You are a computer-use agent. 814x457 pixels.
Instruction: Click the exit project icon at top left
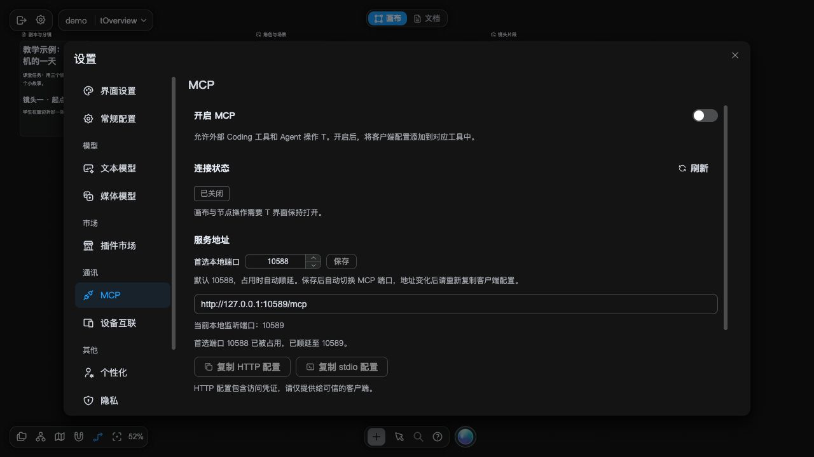(21, 20)
